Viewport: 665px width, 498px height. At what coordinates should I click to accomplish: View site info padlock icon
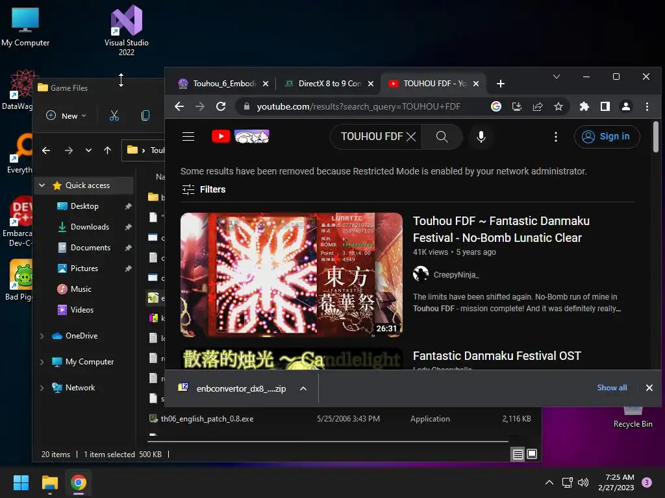tap(246, 106)
